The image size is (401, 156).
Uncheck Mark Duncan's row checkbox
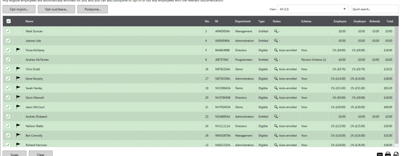[8, 31]
